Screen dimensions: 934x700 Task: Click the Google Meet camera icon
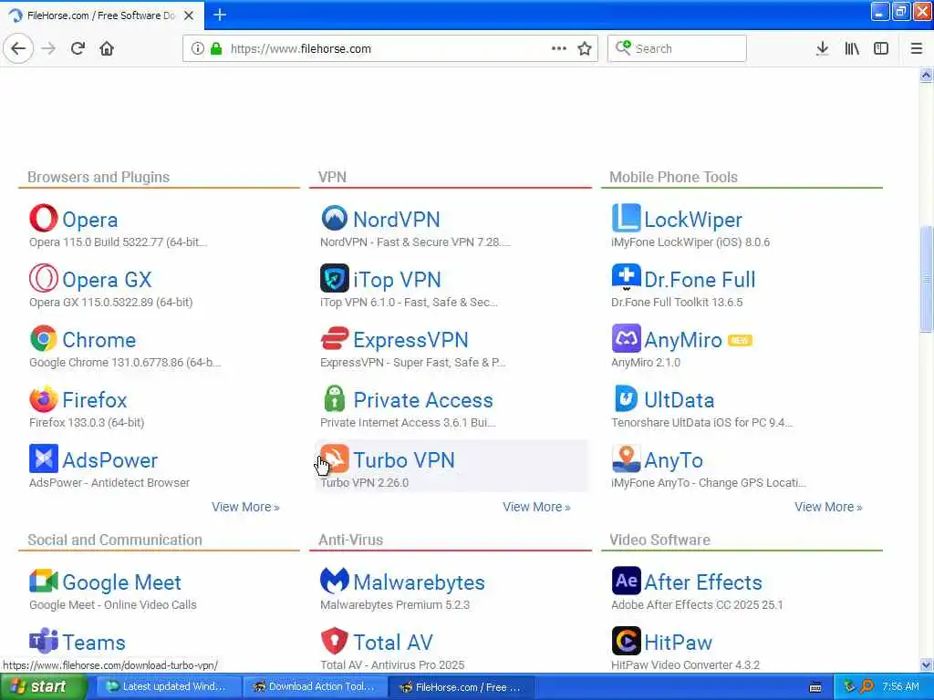click(x=44, y=581)
